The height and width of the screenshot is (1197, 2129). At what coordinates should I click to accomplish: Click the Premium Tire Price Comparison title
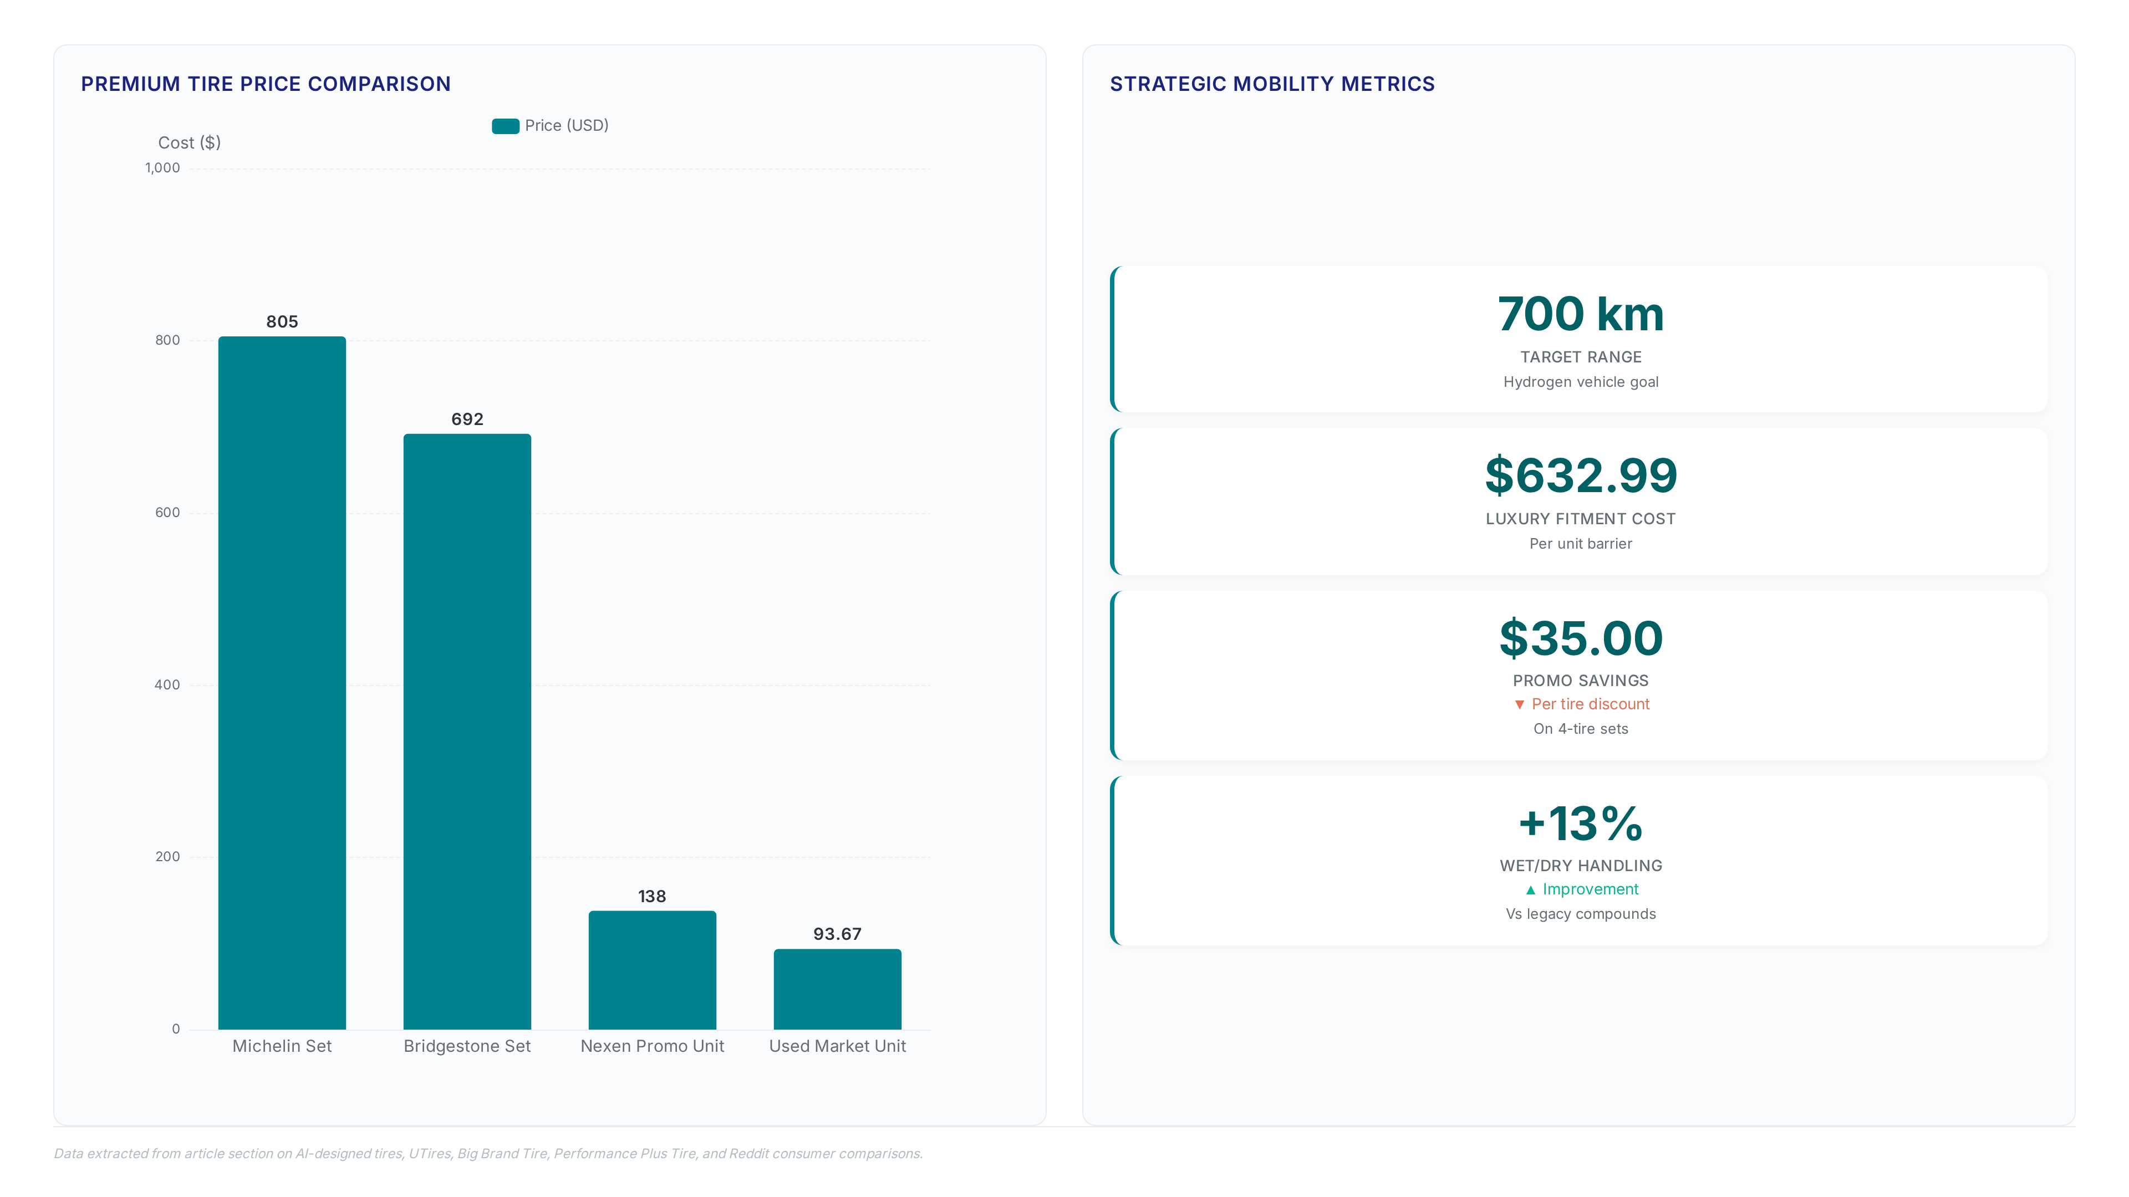pos(266,84)
